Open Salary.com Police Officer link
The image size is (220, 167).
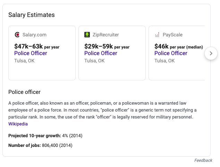pyautogui.click(x=31, y=53)
